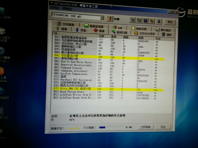Screen dimensions: 198x148
Task: Switch to the 基准 benchmark tab
Action: coord(62,29)
